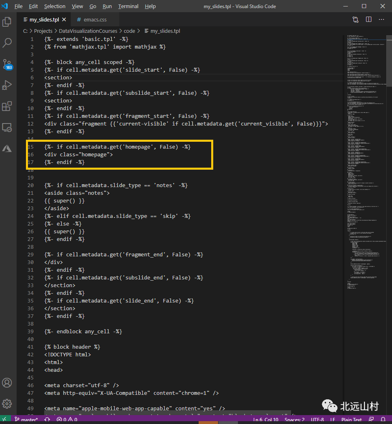Viewport: 392px width, 424px height.
Task: Place cursor on '{%- extends 'basic.tpl' -%}' line
Action: tap(86, 39)
